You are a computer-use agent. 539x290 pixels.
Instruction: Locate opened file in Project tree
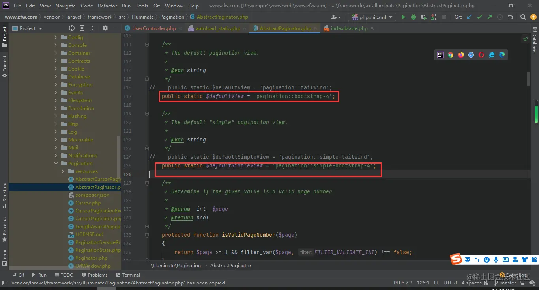(72, 28)
